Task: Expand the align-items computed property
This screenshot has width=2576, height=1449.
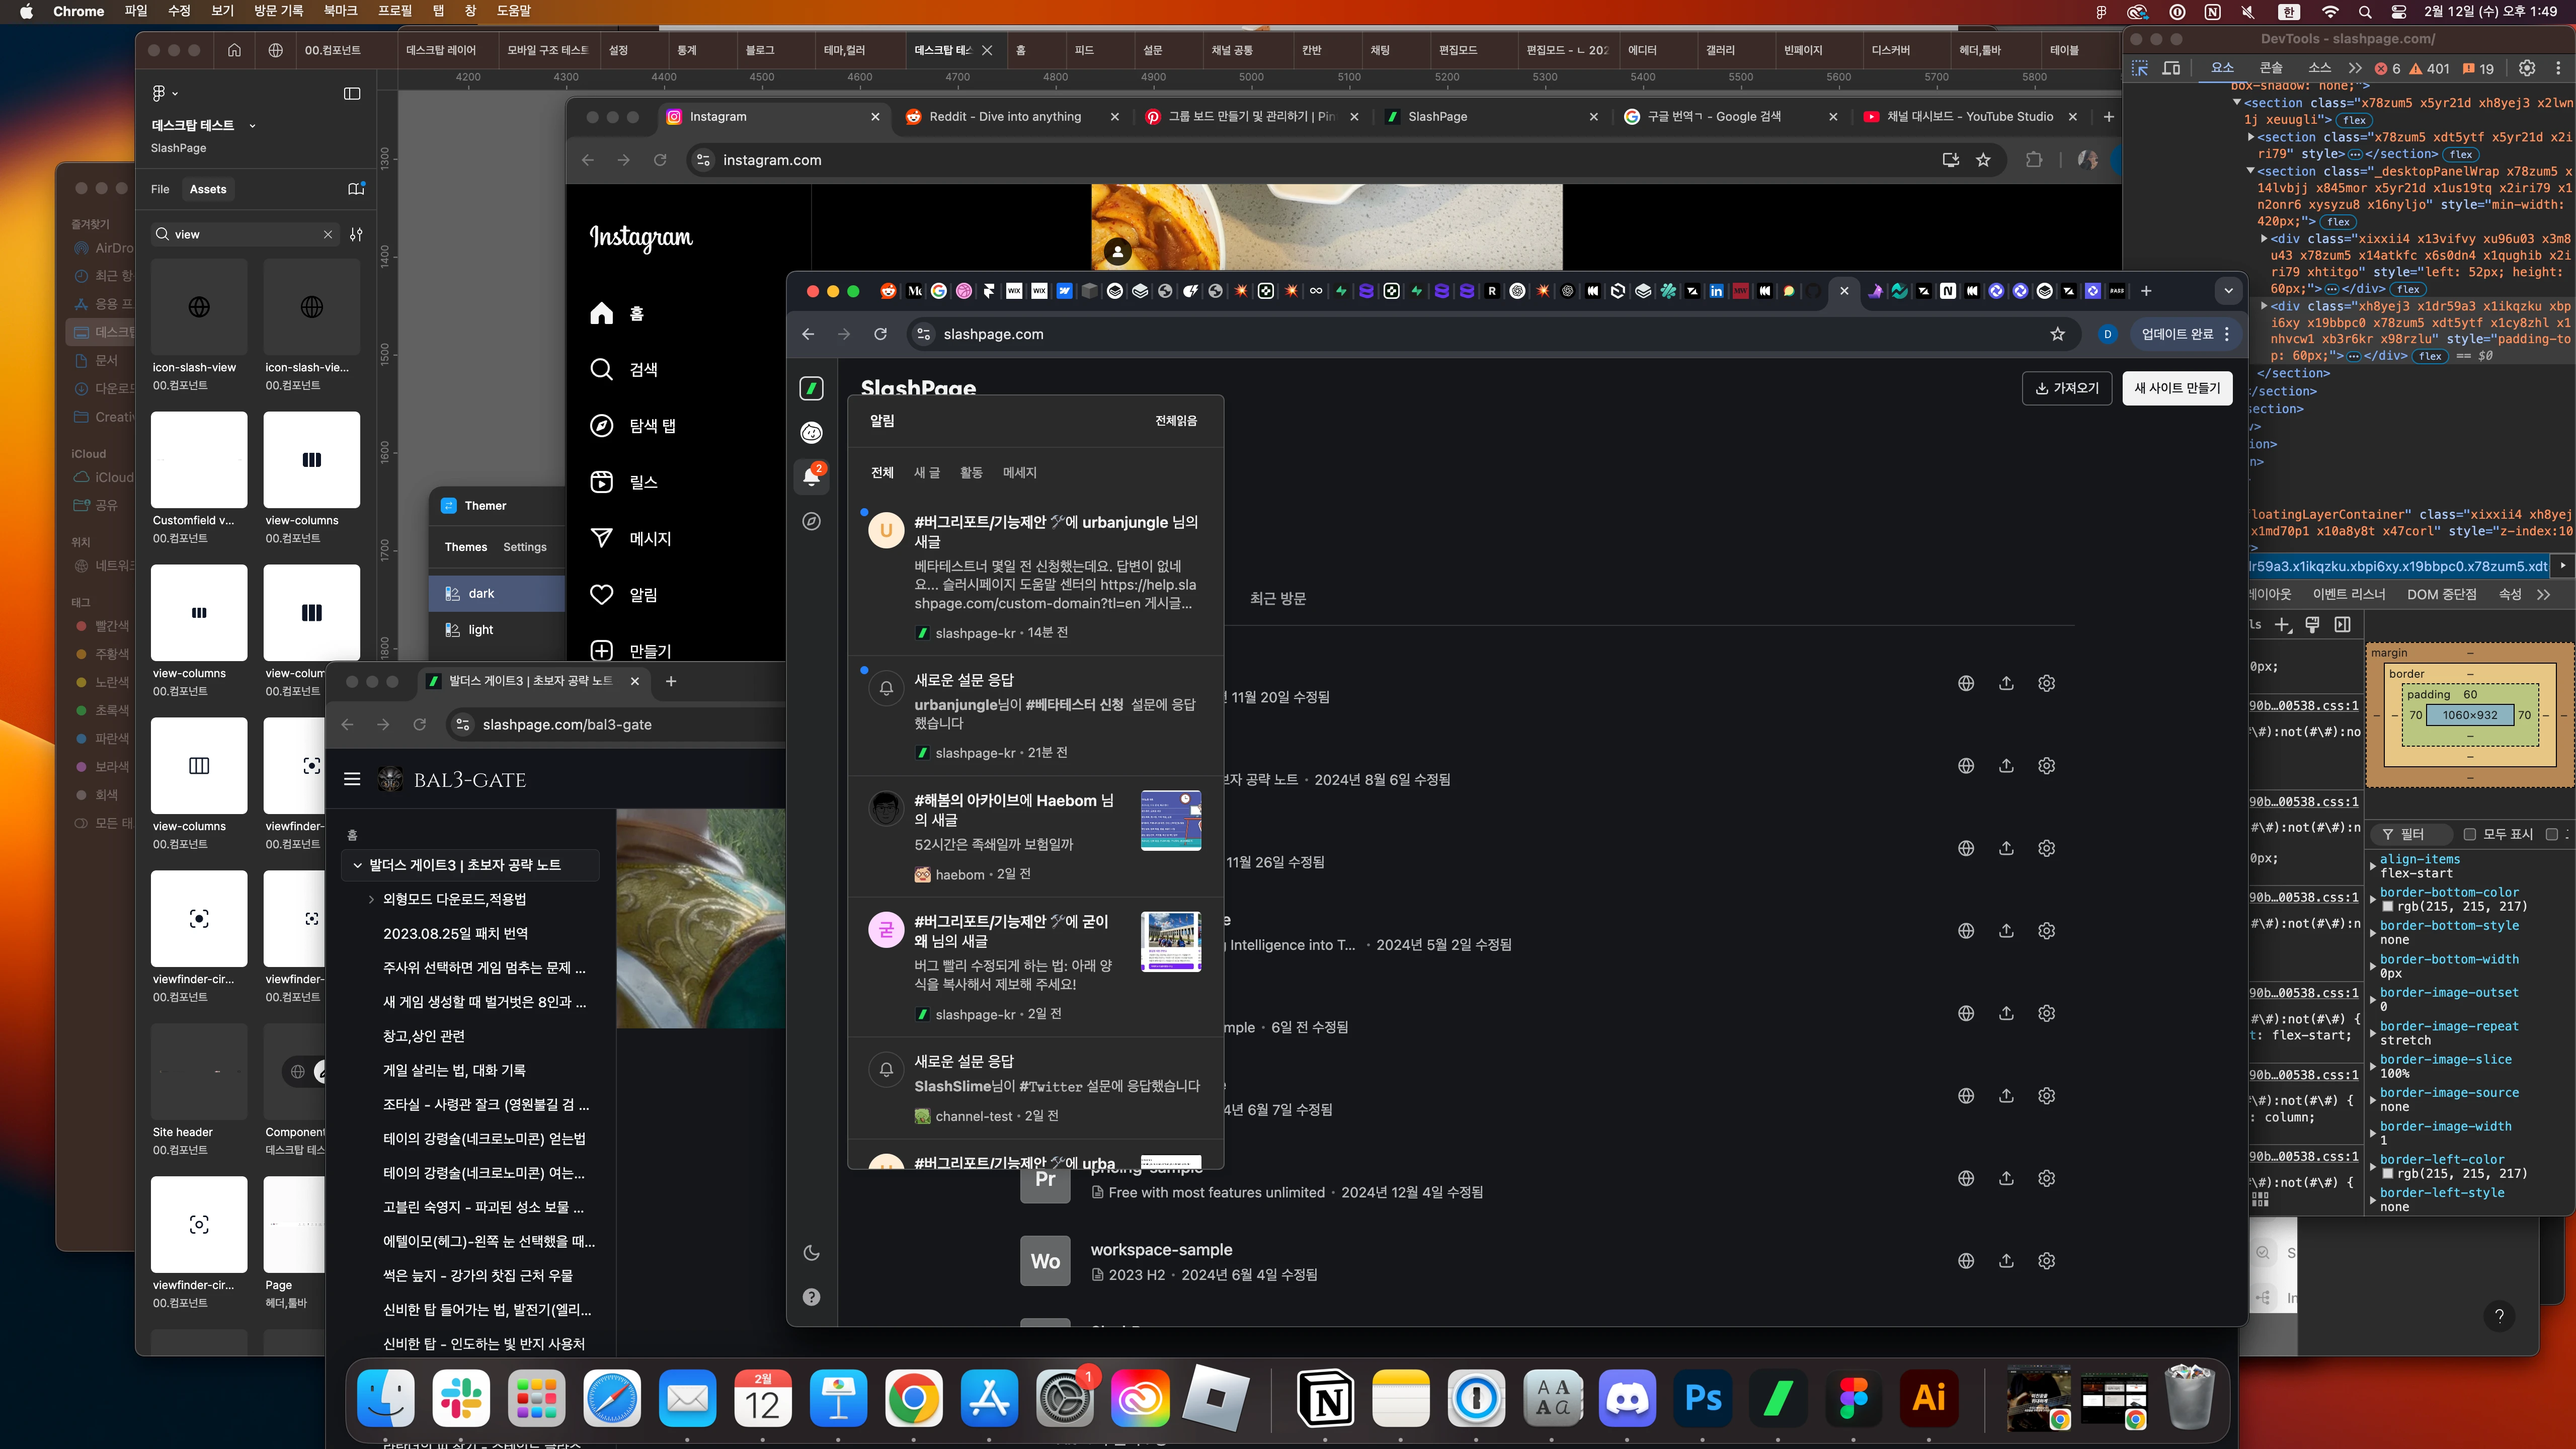Action: (x=2373, y=866)
